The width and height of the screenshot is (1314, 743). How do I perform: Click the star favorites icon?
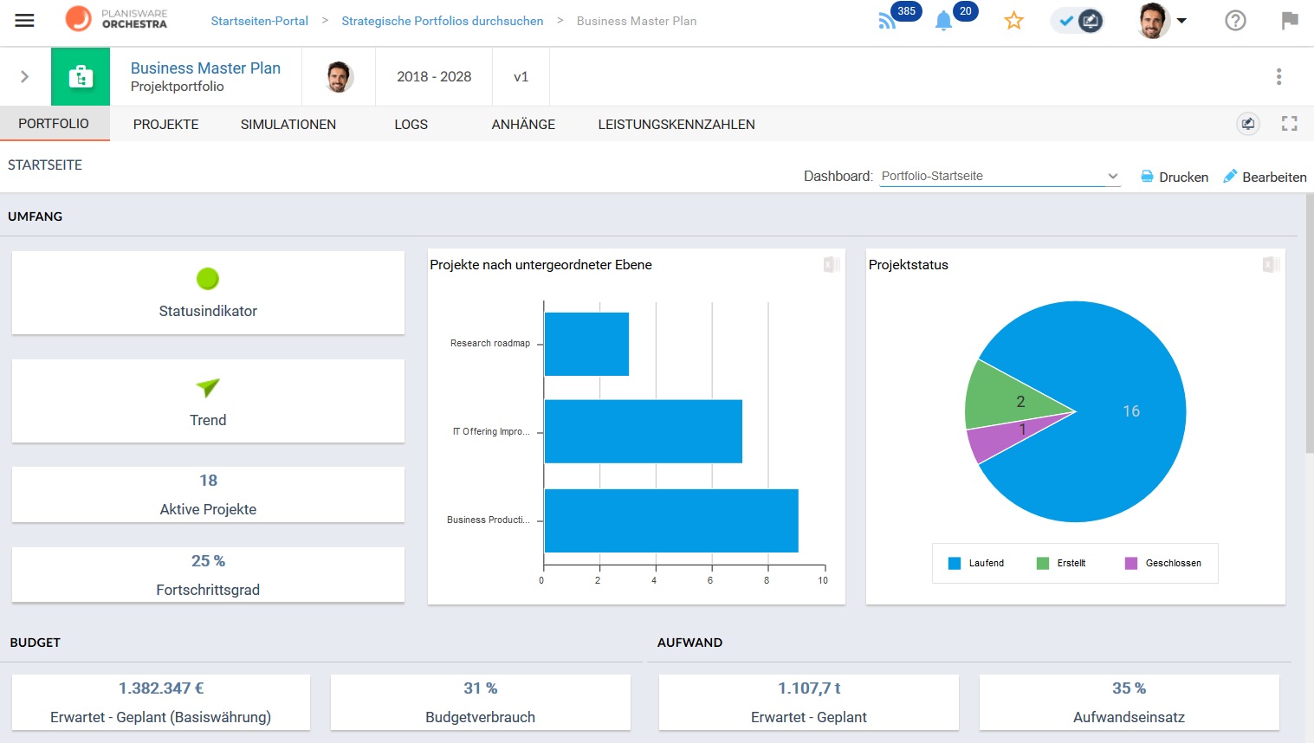[1013, 21]
